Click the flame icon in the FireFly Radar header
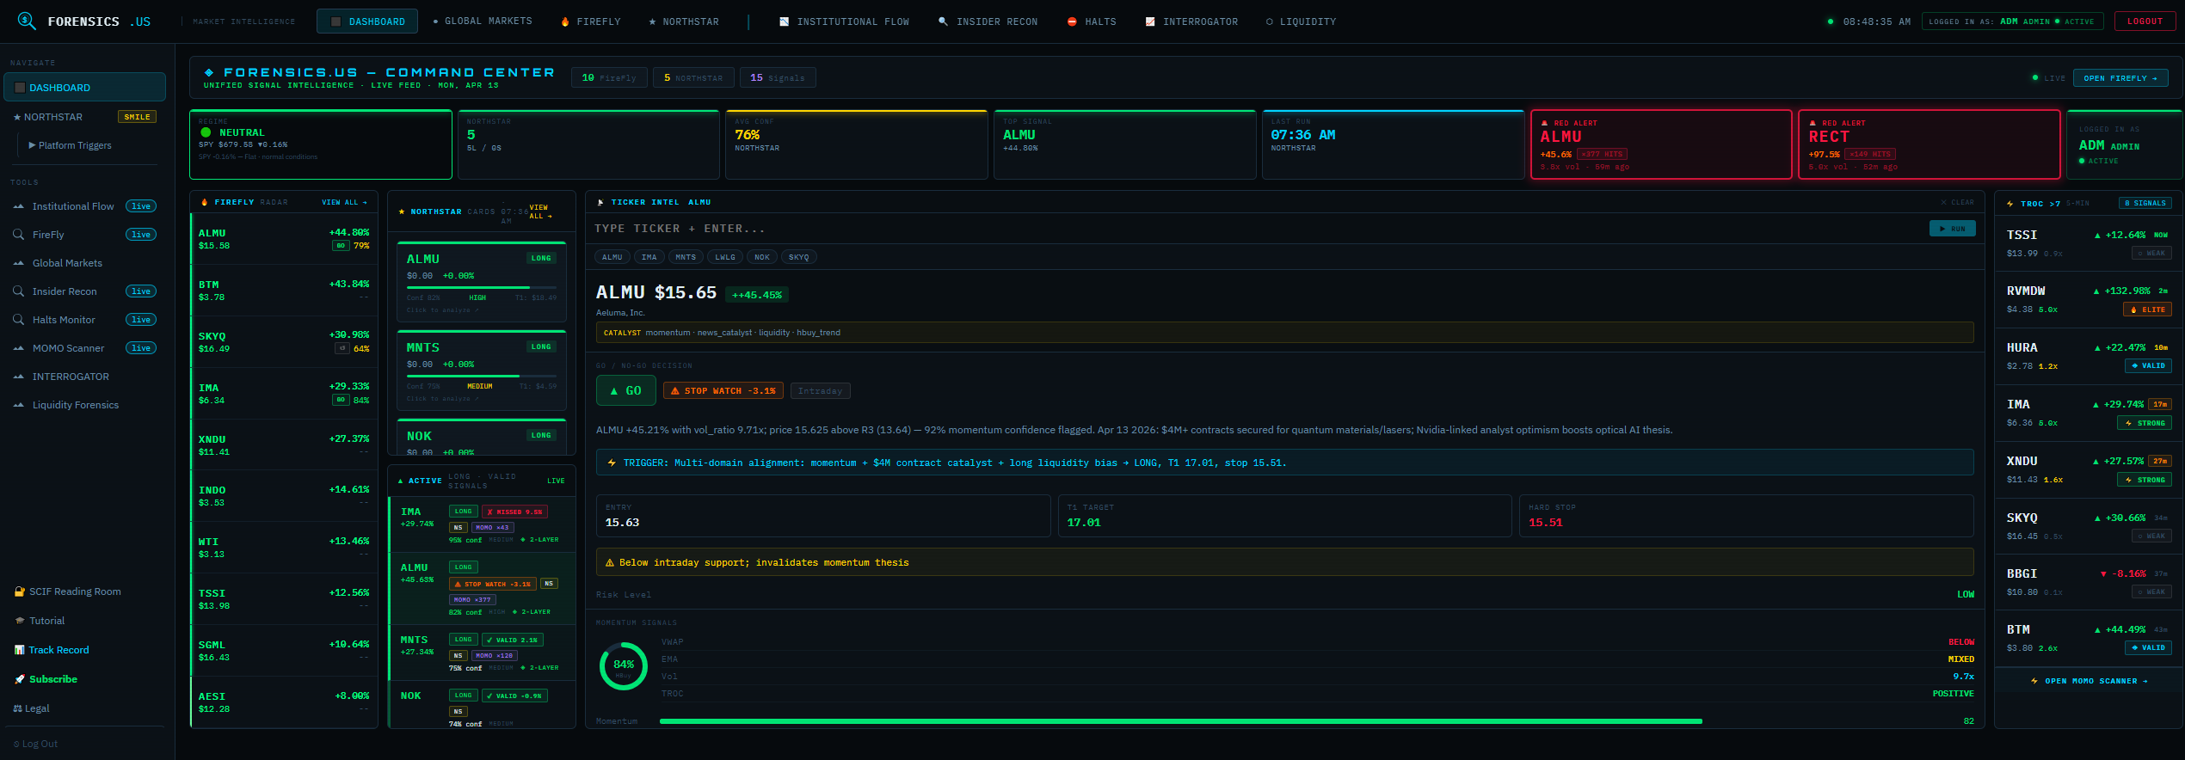The image size is (2185, 760). [205, 202]
